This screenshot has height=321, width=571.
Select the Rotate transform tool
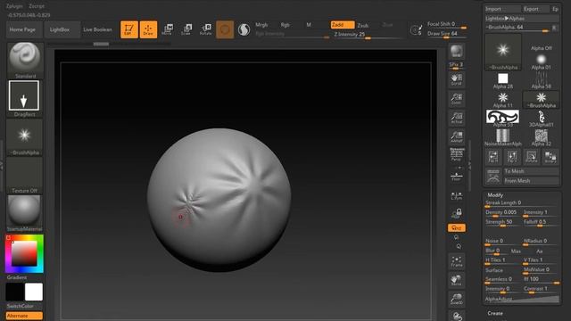[x=206, y=29]
